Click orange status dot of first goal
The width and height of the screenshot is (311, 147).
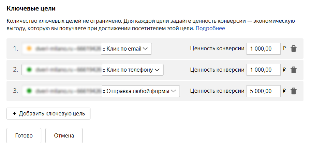29,49
